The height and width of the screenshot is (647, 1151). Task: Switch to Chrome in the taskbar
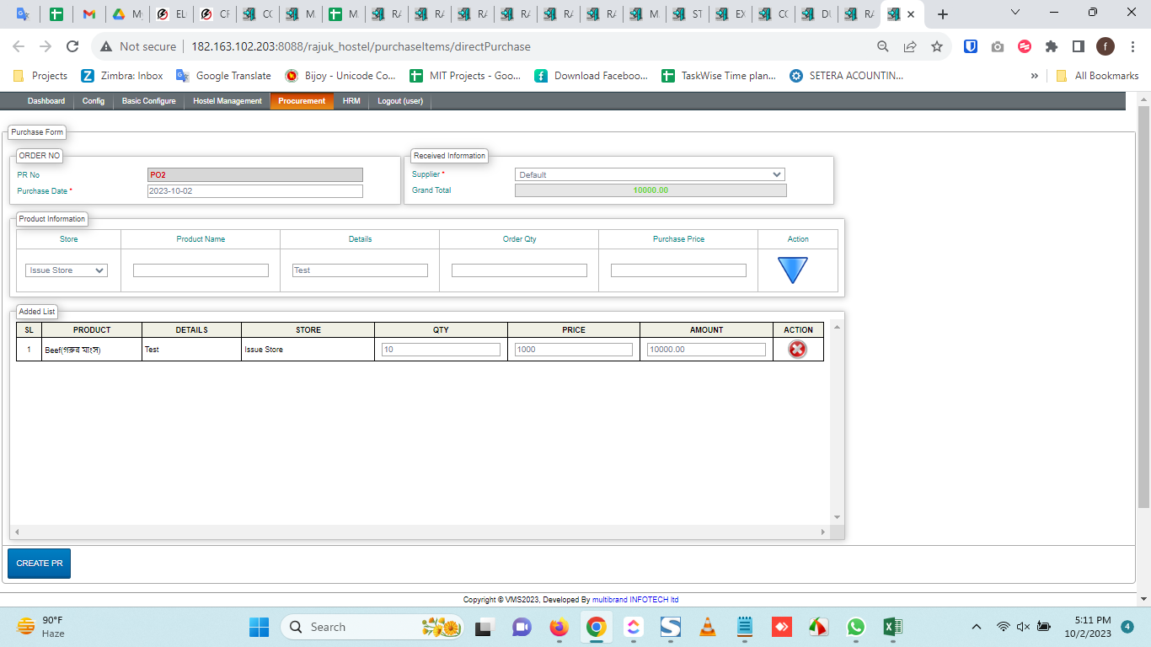pyautogui.click(x=597, y=627)
